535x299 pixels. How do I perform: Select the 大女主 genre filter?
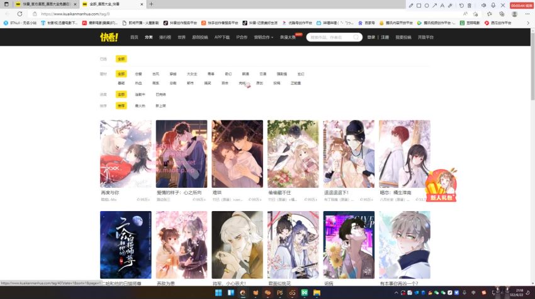pyautogui.click(x=192, y=74)
